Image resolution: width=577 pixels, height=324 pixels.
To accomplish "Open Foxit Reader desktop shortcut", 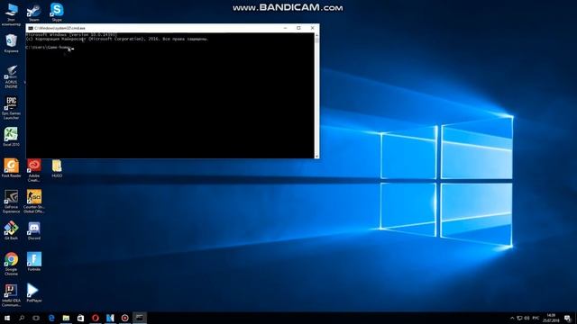I will point(11,168).
